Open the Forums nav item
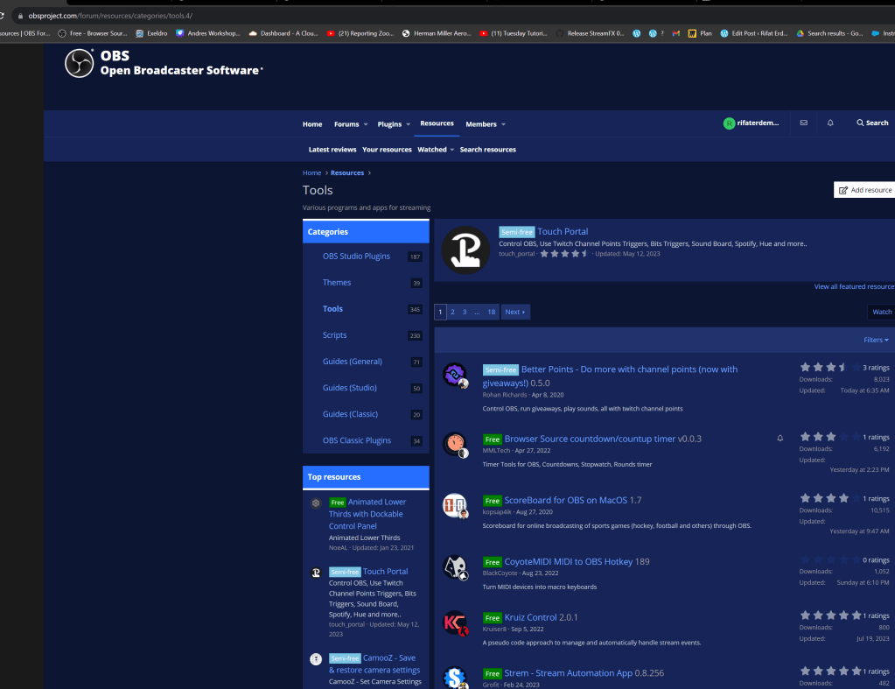 pos(346,124)
